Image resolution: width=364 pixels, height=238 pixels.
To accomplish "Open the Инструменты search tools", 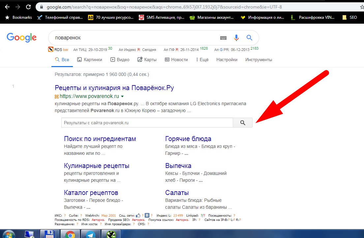I will 258,60.
